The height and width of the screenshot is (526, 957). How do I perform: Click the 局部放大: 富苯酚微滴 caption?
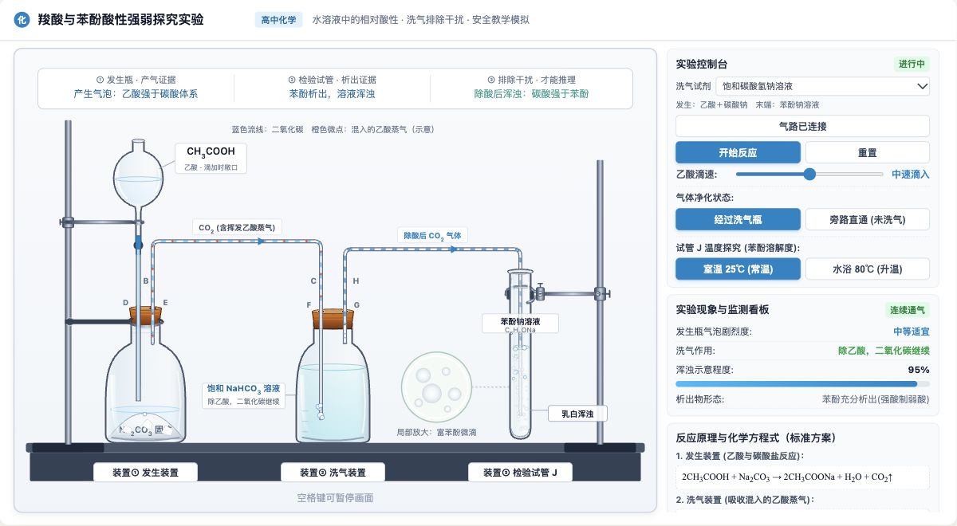[436, 433]
